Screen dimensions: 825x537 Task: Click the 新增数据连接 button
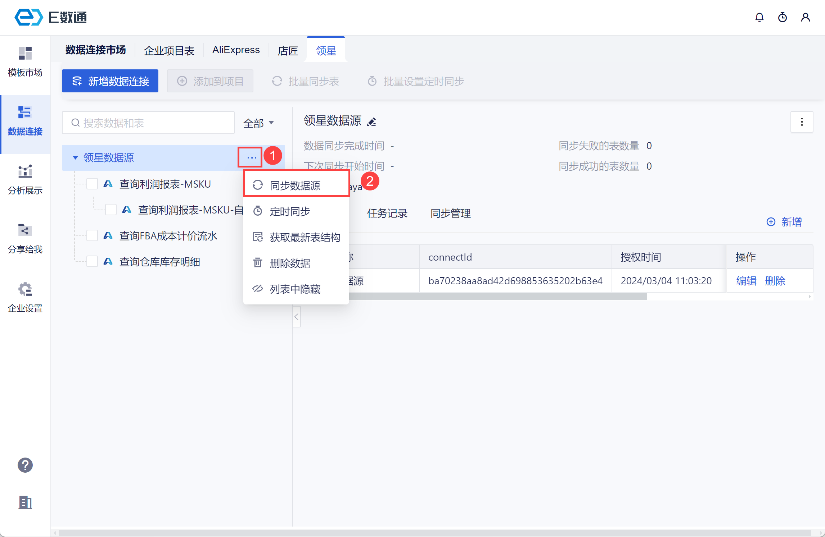(110, 81)
